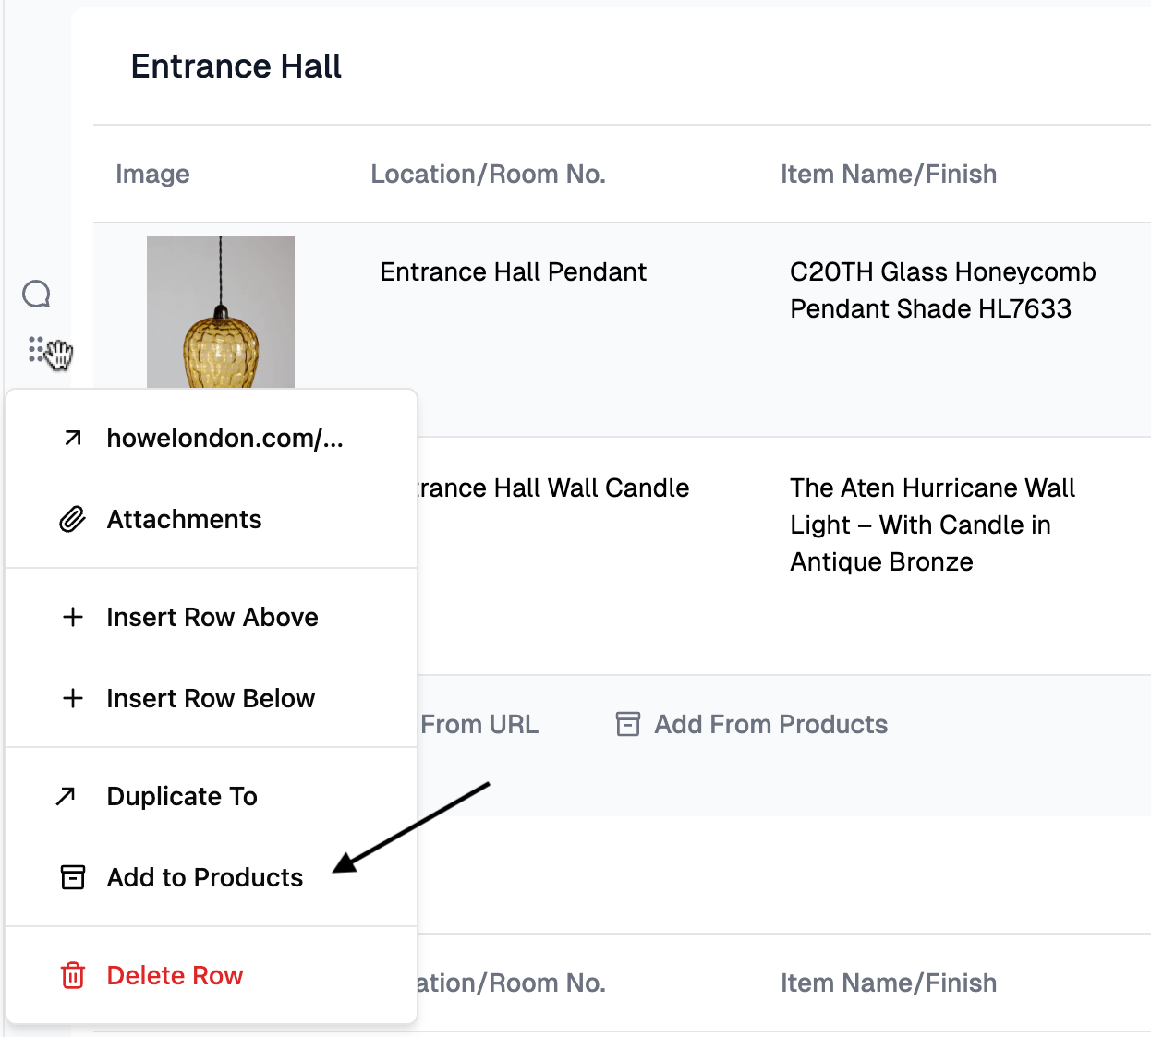Select Attachments from the row menu
Viewport: 1151px width, 1037px height.
coord(184,519)
